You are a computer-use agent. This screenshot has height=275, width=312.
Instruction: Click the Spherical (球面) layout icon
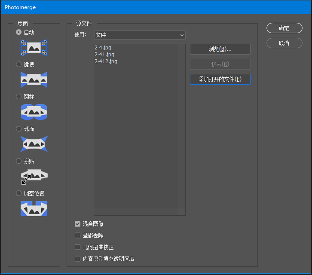[34, 144]
